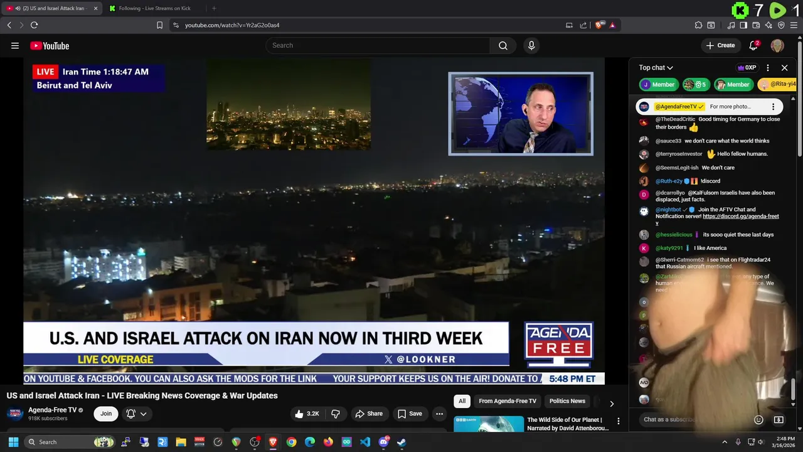The image size is (803, 452).
Task: Dislike the video
Action: click(336, 414)
